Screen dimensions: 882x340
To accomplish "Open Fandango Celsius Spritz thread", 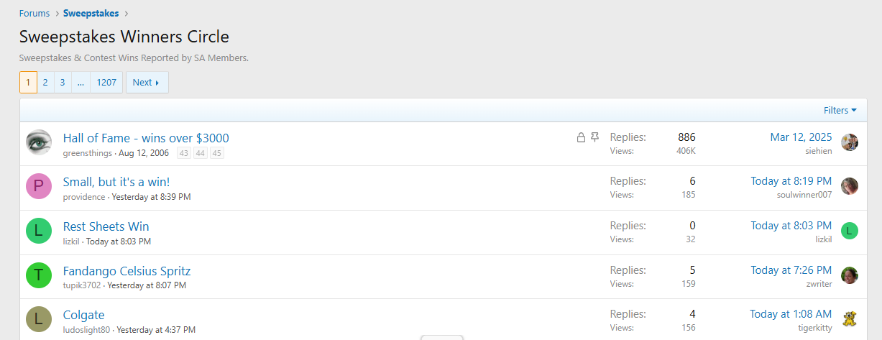I will click(127, 271).
